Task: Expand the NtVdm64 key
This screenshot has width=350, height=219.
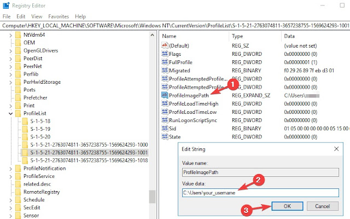Action: (x=10, y=35)
